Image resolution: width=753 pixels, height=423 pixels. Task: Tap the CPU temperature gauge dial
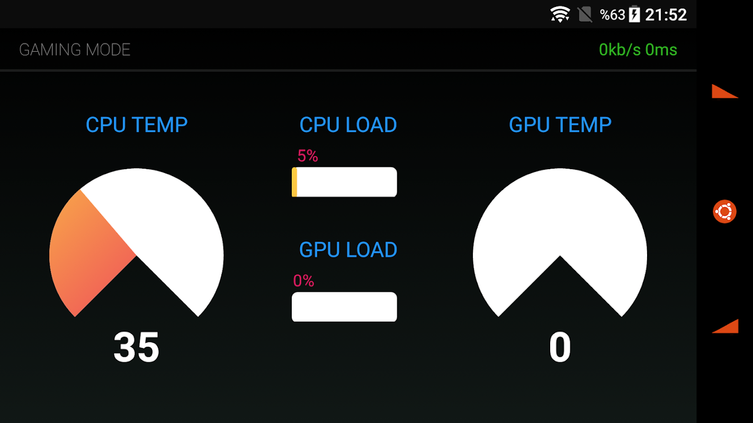pos(137,243)
